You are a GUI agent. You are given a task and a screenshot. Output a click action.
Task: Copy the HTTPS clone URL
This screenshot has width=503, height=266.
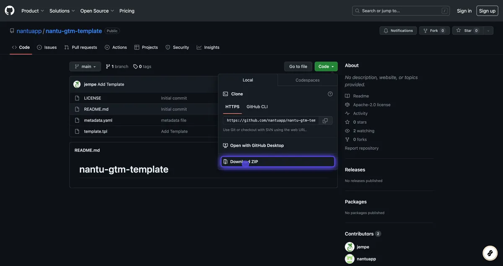click(325, 120)
